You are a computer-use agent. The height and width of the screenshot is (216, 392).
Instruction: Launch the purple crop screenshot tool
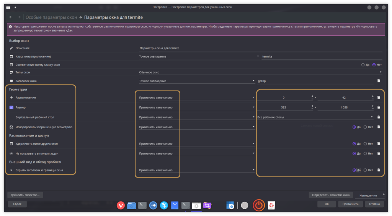207,205
